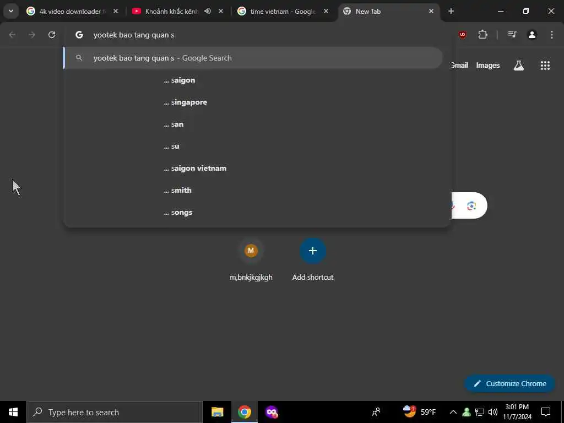564x423 pixels.
Task: Open the notification center icon
Action: (546, 412)
